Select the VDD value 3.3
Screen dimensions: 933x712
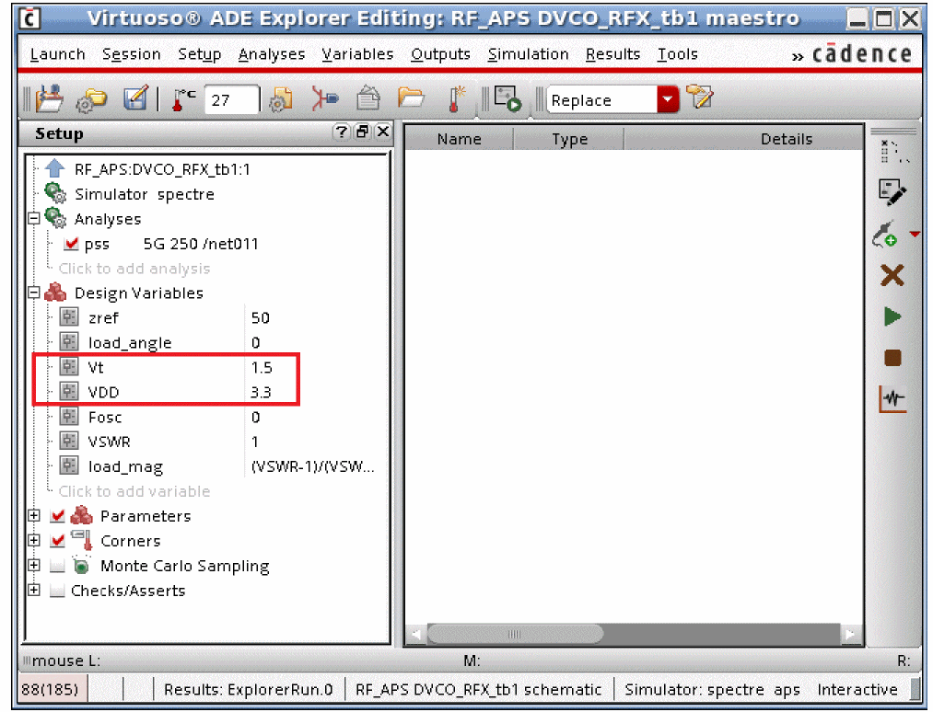click(x=261, y=392)
